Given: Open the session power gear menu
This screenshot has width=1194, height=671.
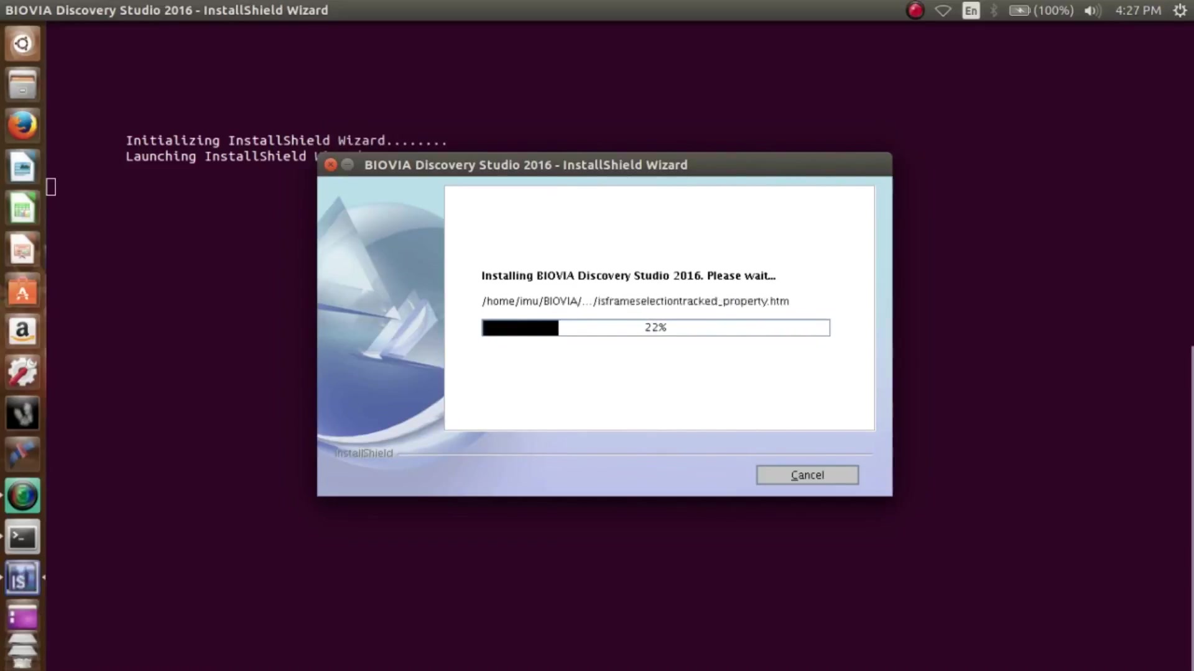Looking at the screenshot, I should pyautogui.click(x=1180, y=11).
